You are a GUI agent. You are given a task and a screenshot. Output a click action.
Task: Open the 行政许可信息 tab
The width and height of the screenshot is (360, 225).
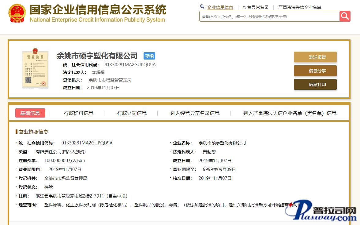pyautogui.click(x=79, y=113)
